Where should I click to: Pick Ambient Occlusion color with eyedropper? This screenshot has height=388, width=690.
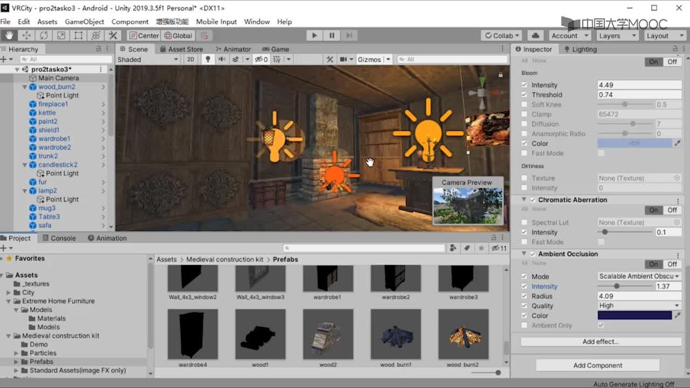[678, 315]
